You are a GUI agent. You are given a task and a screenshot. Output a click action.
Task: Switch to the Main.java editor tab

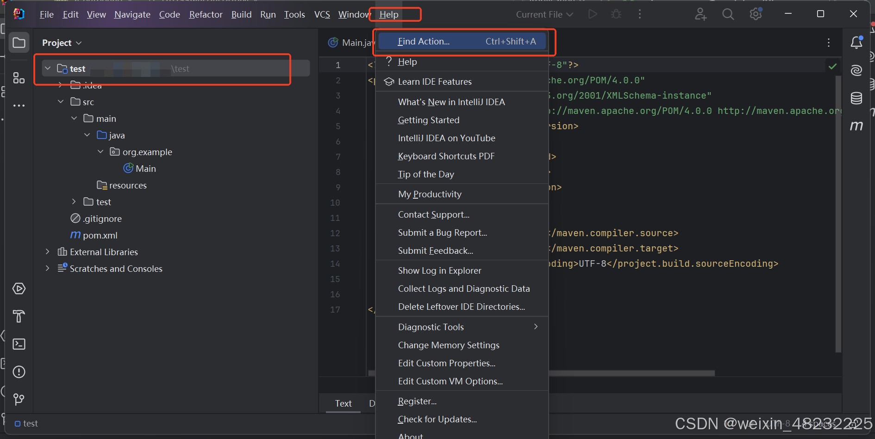point(351,43)
